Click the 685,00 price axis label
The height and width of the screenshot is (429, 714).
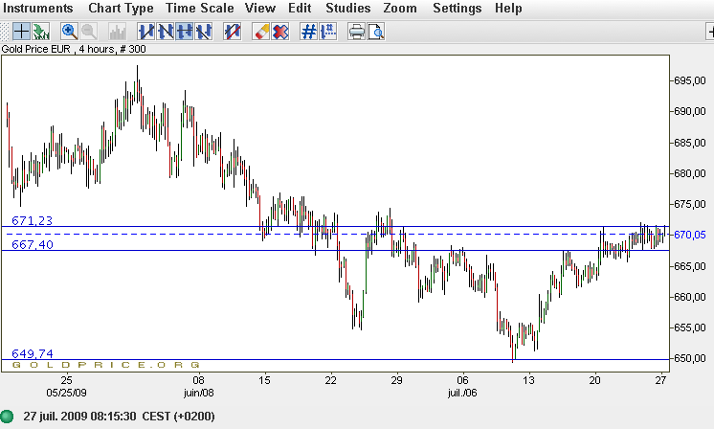689,143
